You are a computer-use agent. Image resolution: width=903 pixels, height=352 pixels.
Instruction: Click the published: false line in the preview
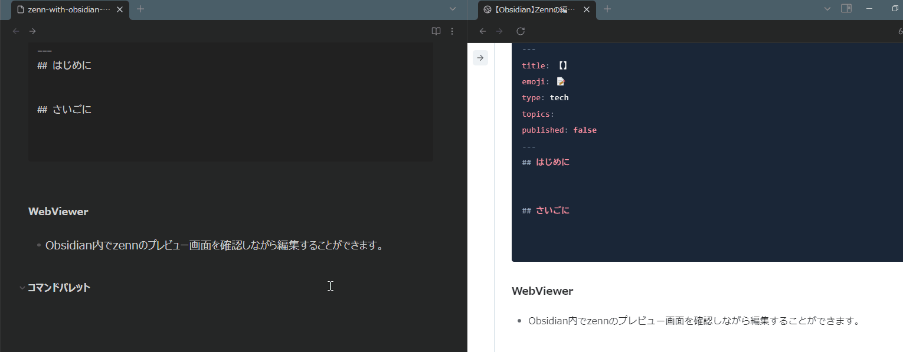point(560,130)
